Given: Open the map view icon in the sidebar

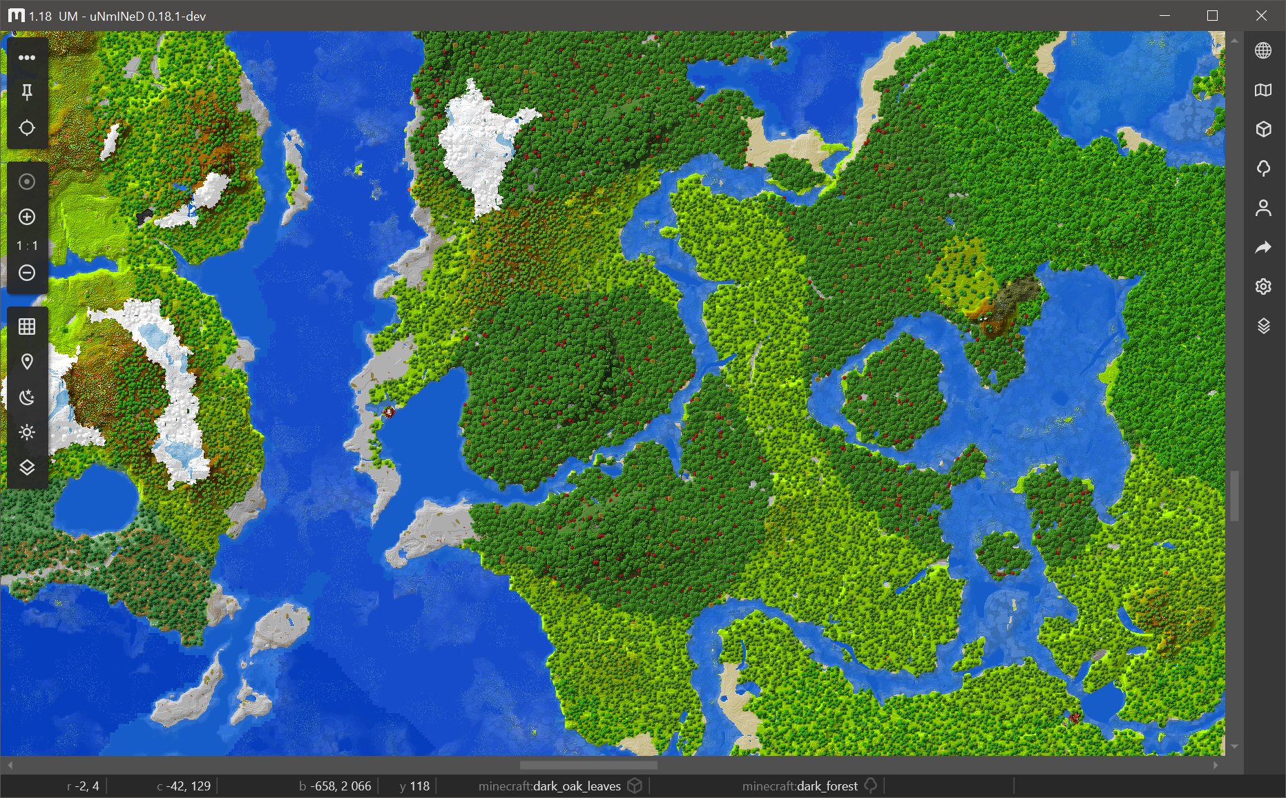Looking at the screenshot, I should click(x=1264, y=90).
